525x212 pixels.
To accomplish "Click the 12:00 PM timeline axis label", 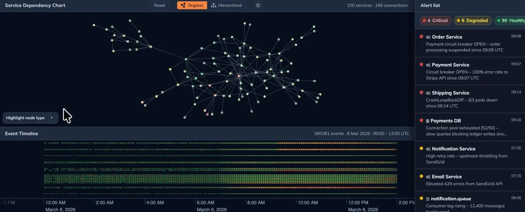I will (x=358, y=203).
